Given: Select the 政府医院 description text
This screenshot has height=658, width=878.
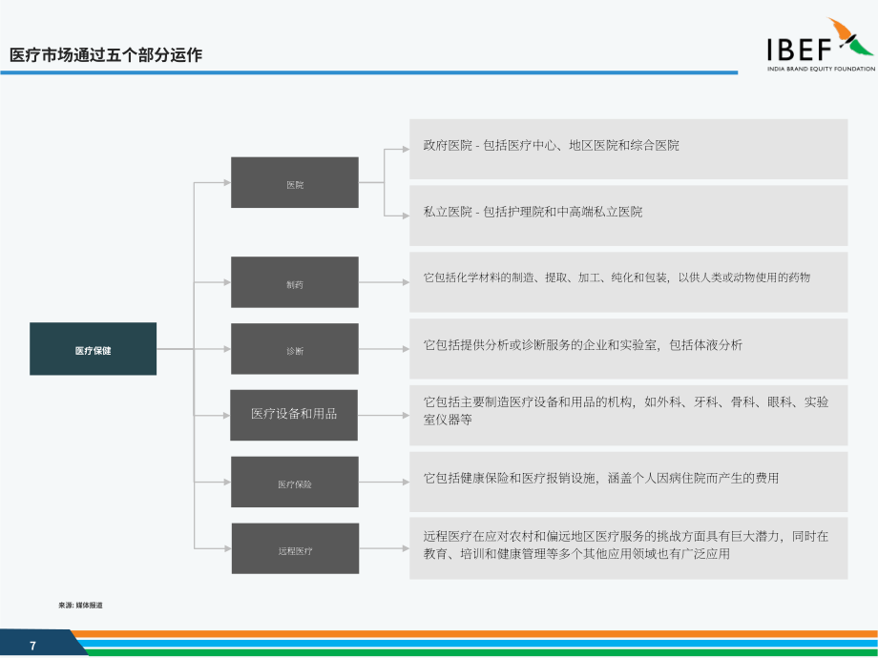Looking at the screenshot, I should tap(551, 146).
